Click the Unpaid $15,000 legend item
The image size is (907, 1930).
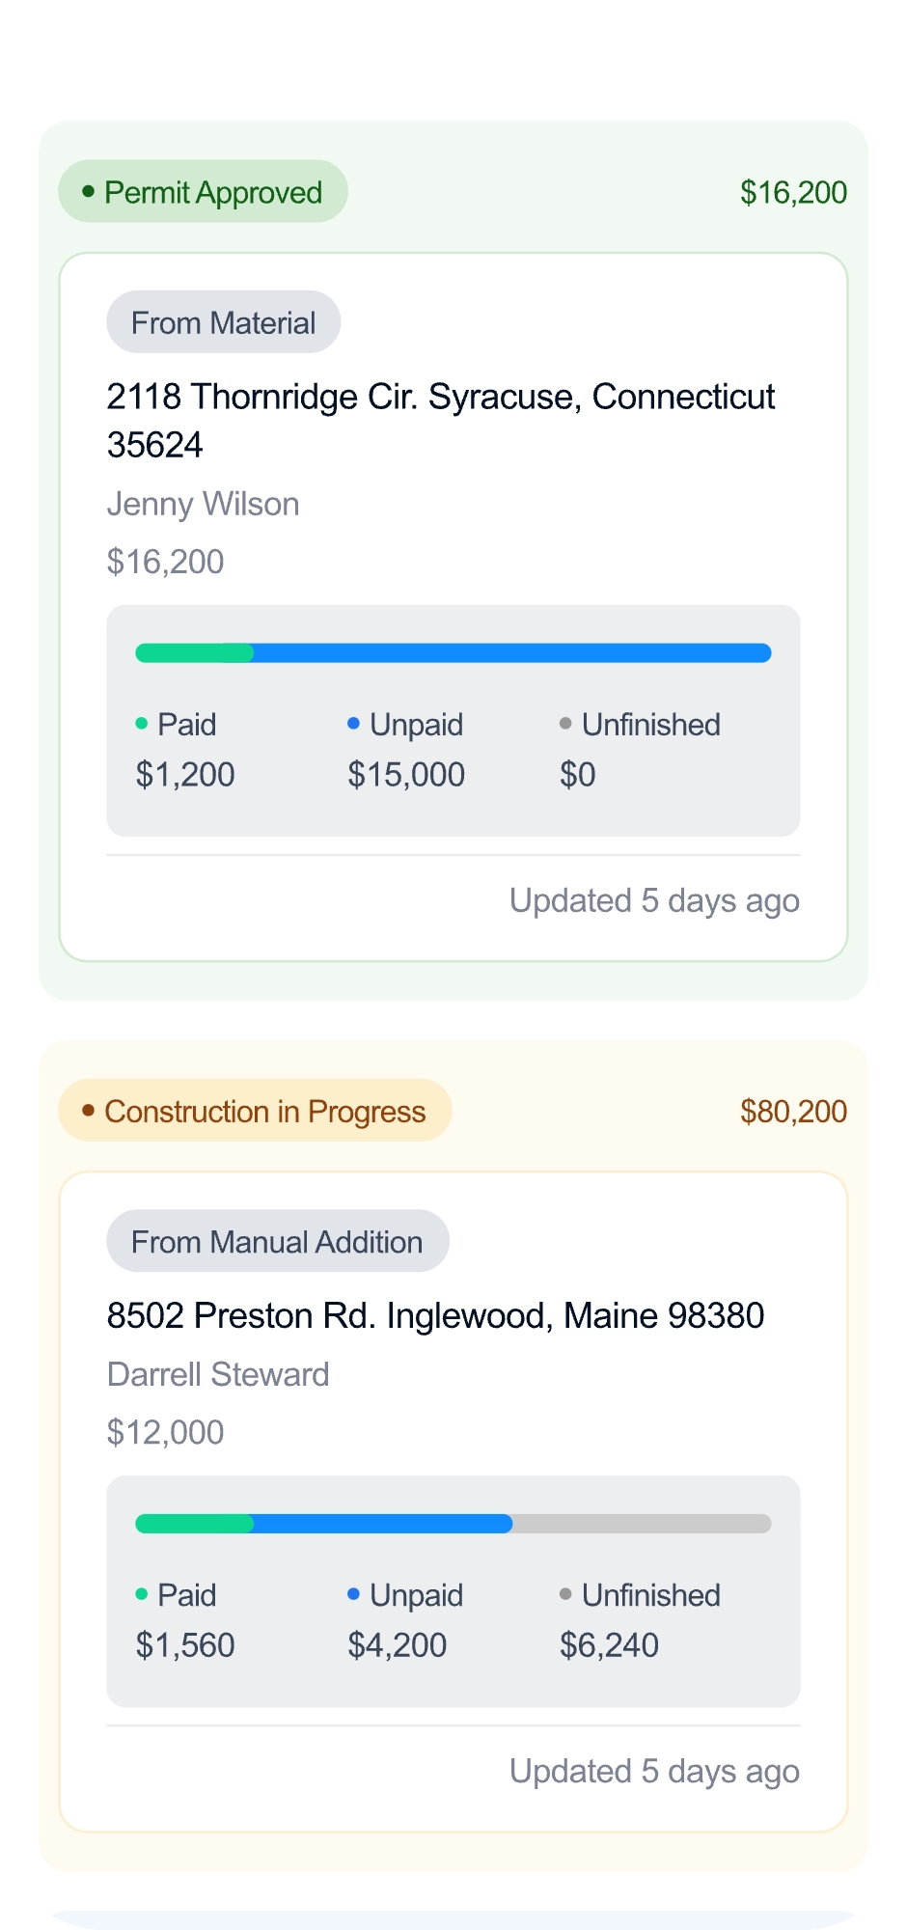[406, 750]
